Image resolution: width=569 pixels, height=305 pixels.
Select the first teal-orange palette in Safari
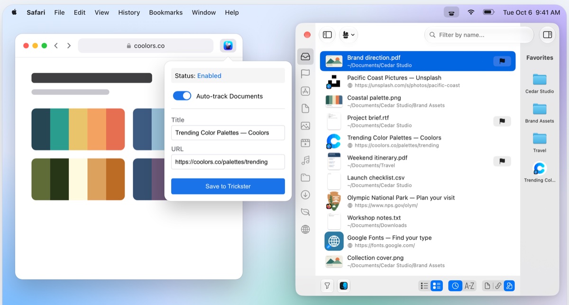(x=78, y=129)
